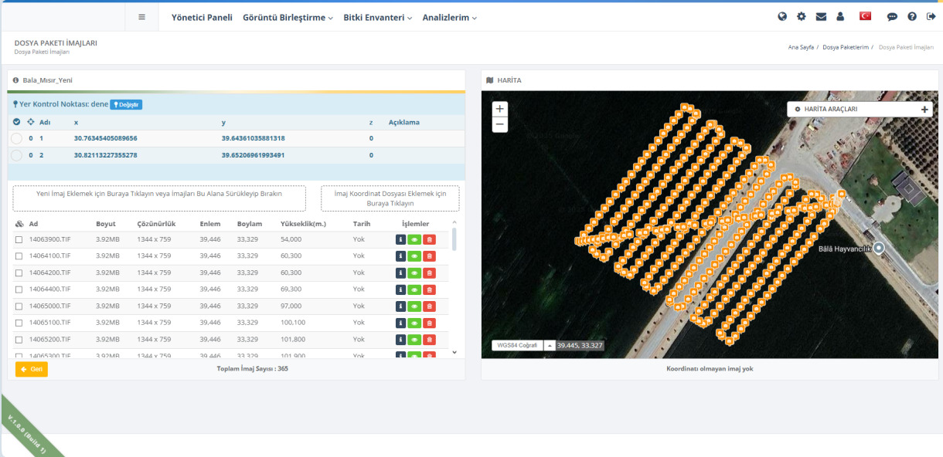Open the mail envelope icon in header
Viewport: 943px width, 457px height.
pyautogui.click(x=821, y=17)
